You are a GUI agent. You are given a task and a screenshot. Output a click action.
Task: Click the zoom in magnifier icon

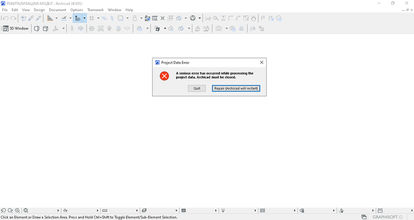(17, 210)
